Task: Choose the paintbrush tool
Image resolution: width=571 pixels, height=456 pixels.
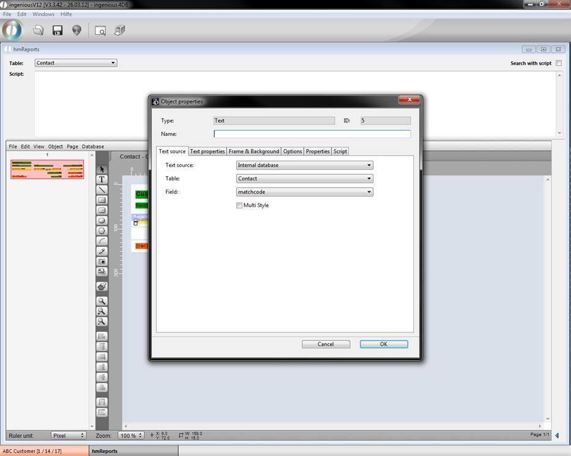Action: coord(102,286)
